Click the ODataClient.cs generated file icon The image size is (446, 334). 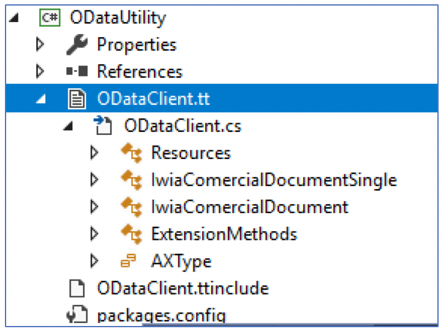pyautogui.click(x=103, y=126)
